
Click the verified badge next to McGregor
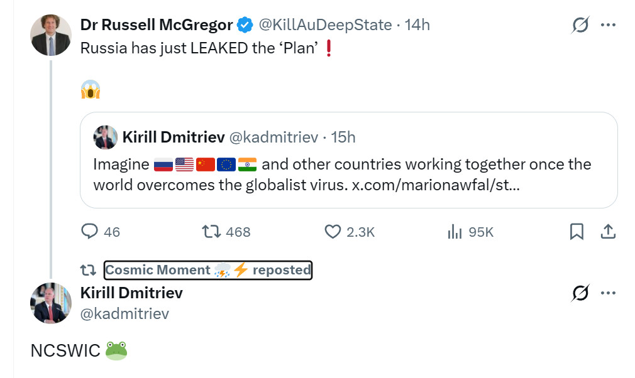(x=245, y=25)
